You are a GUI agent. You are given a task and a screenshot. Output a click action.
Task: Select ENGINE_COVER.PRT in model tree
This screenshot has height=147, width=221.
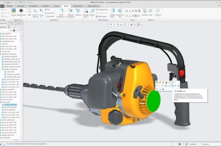(8, 90)
